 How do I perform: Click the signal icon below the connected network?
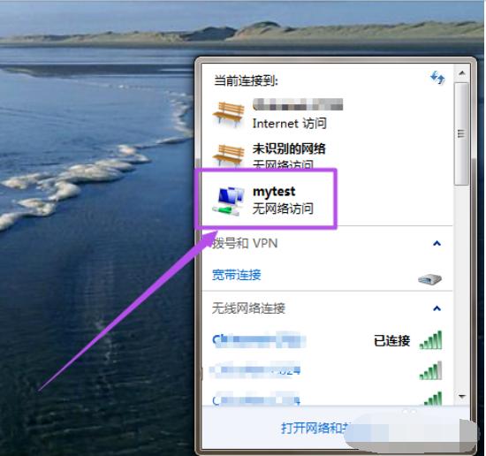pos(431,370)
